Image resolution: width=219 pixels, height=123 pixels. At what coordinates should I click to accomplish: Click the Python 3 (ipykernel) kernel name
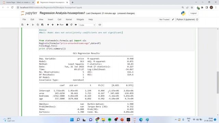tap(186, 19)
